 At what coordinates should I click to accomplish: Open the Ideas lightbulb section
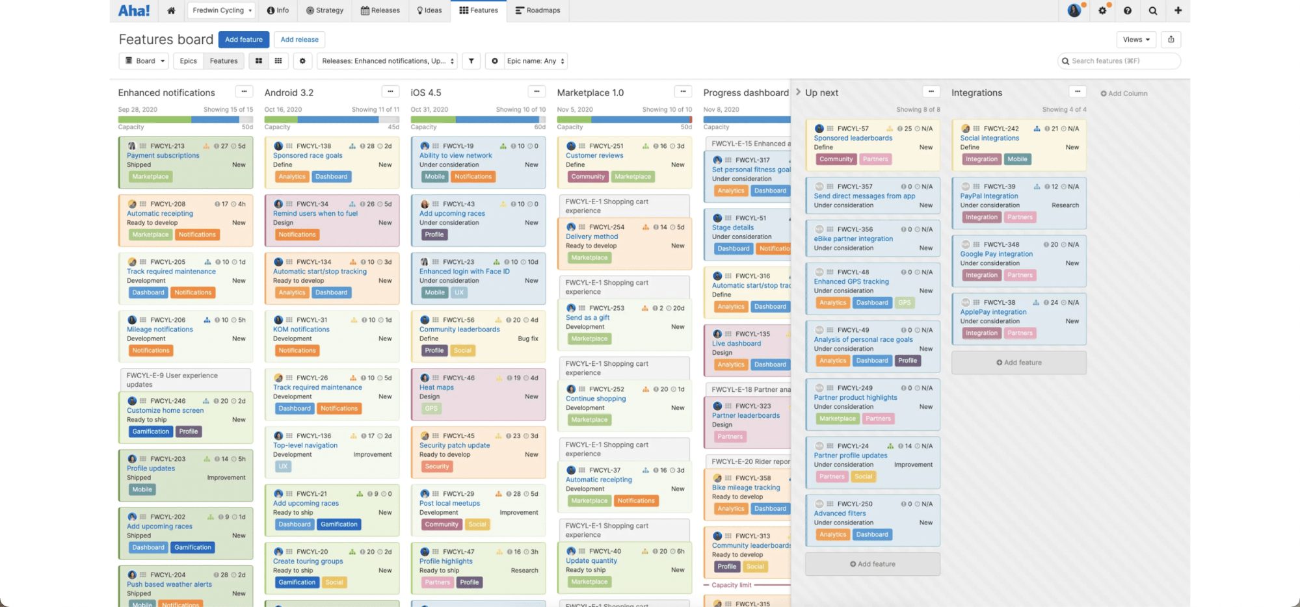[429, 10]
